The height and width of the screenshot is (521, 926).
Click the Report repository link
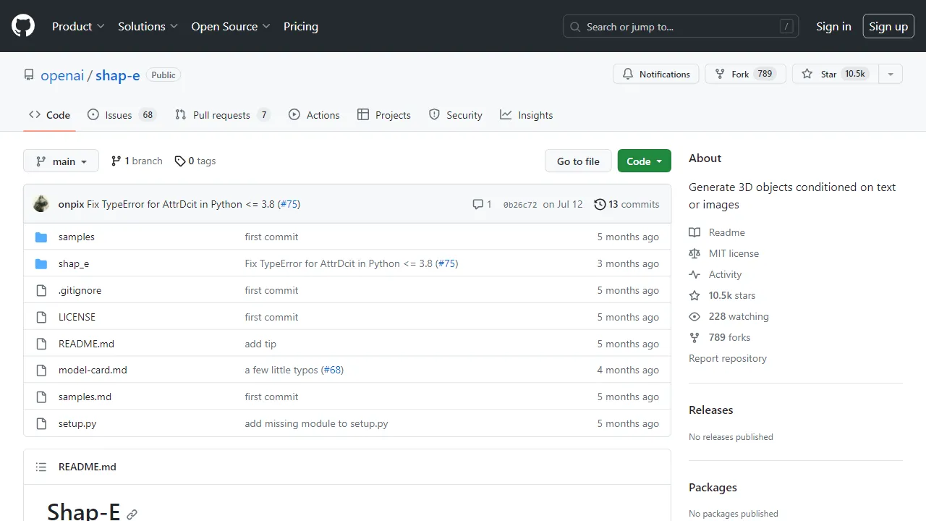728,358
